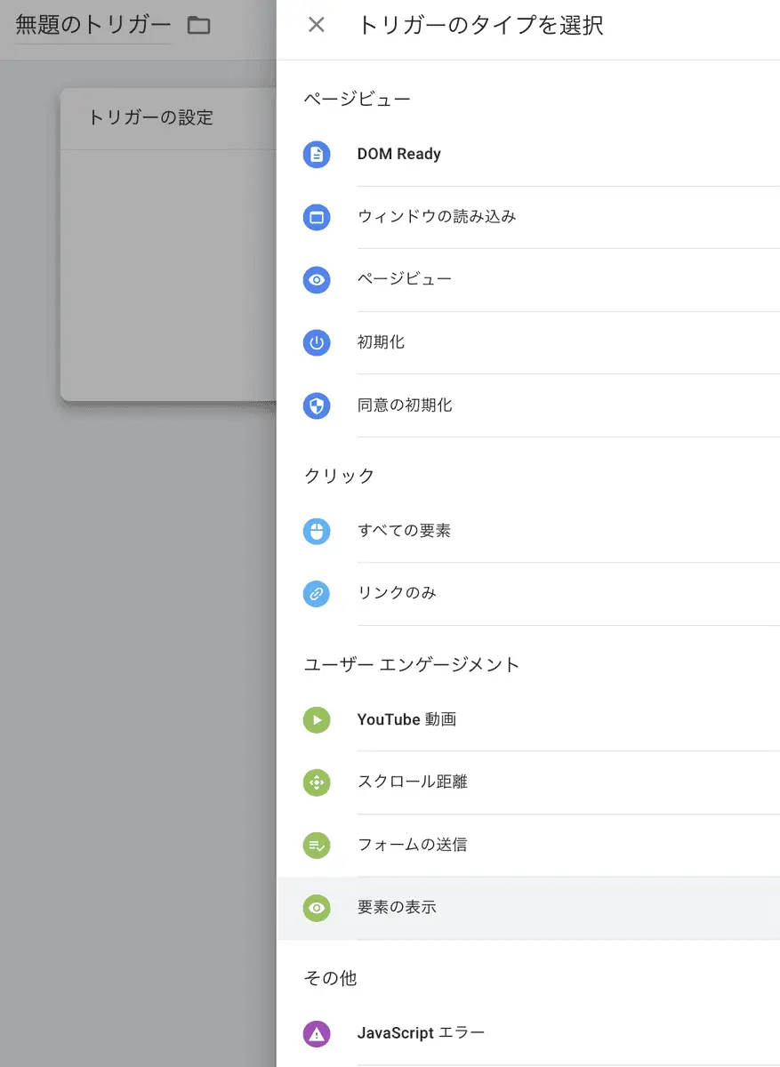Edit the 無題のトリガー name field
Viewport: 780px width, 1067px height.
click(93, 25)
